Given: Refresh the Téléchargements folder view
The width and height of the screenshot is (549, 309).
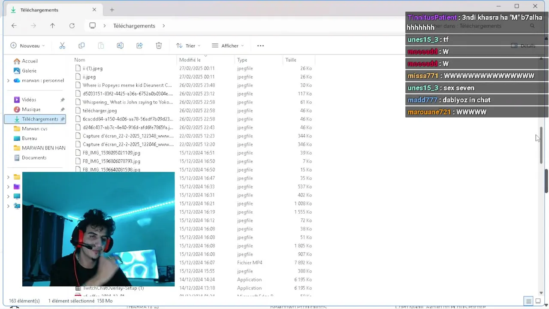Looking at the screenshot, I should point(72,26).
